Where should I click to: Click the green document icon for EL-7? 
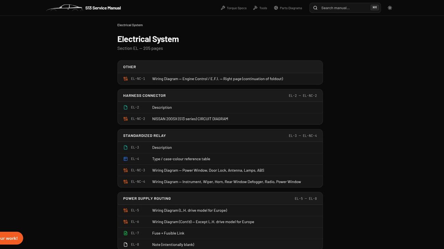coord(126,233)
